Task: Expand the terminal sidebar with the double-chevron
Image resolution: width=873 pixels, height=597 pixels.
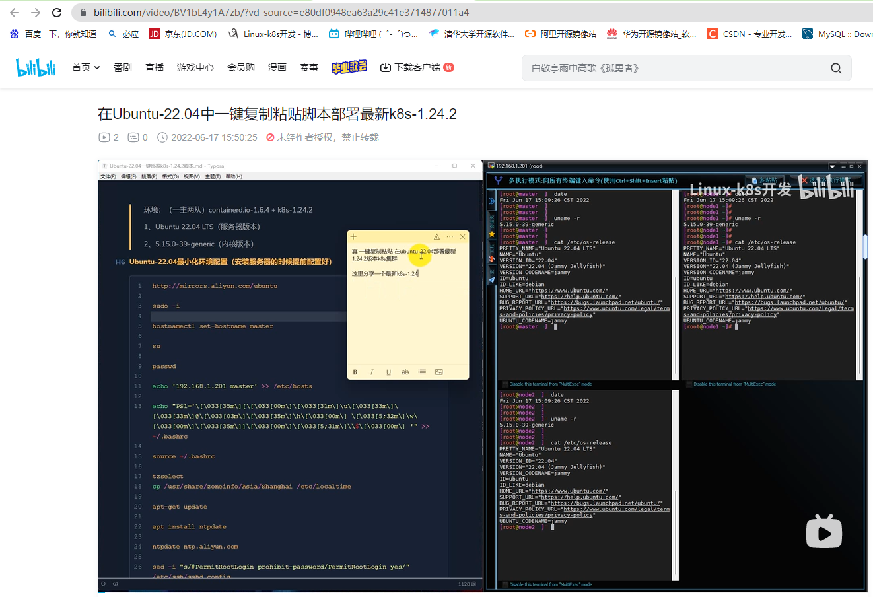Action: 492,201
